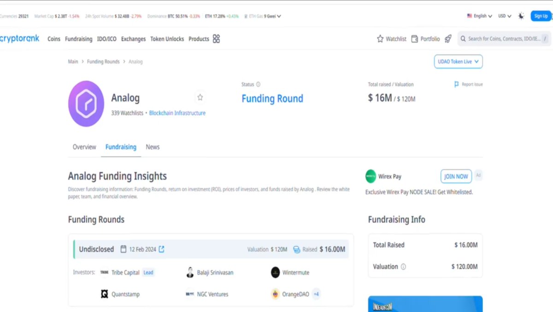Viewport: 553px width, 312px height.
Task: Open the NGC Ventures investor link
Action: (x=212, y=294)
